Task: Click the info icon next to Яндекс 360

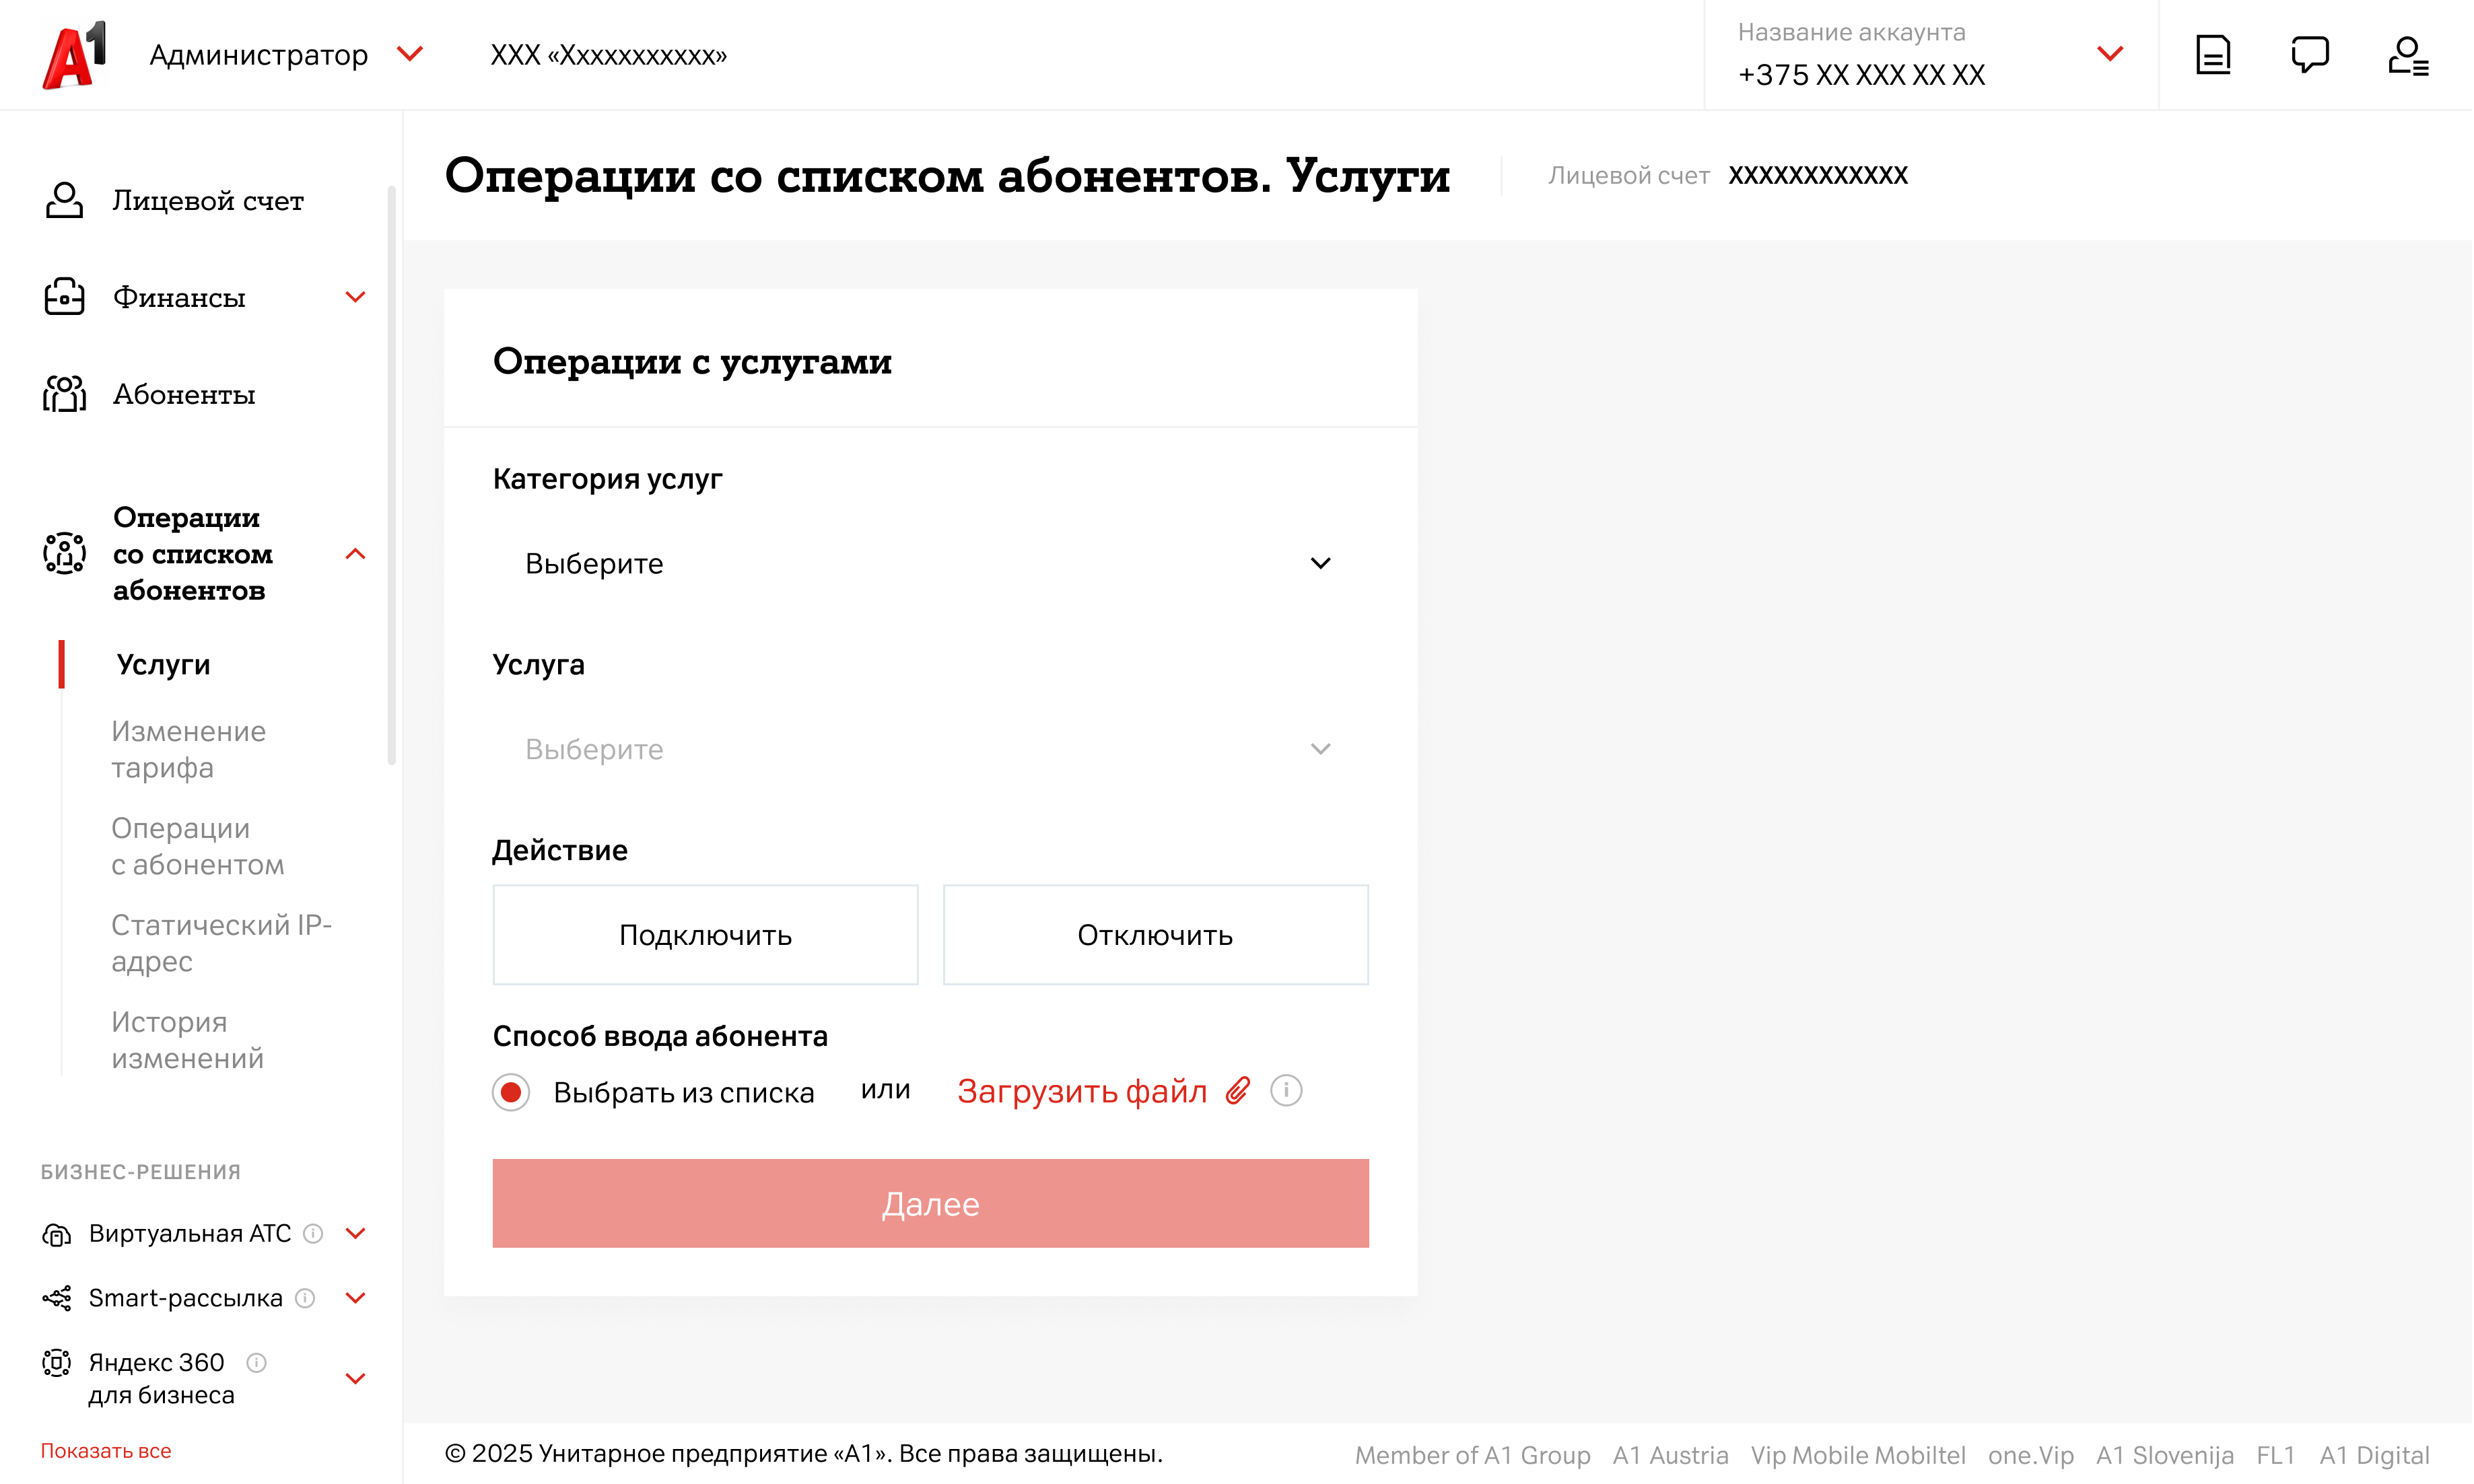Action: (257, 1363)
